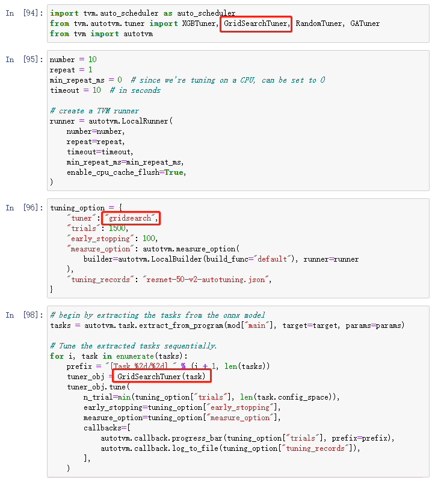Click the 'repeat = 1' line
This screenshot has height=478, width=432.
pos(71,69)
